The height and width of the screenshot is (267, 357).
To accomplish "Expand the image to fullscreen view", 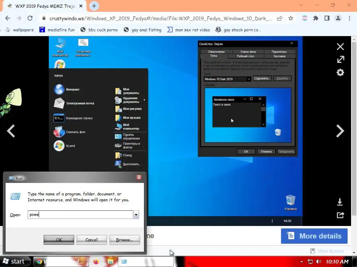I will click(x=340, y=59).
